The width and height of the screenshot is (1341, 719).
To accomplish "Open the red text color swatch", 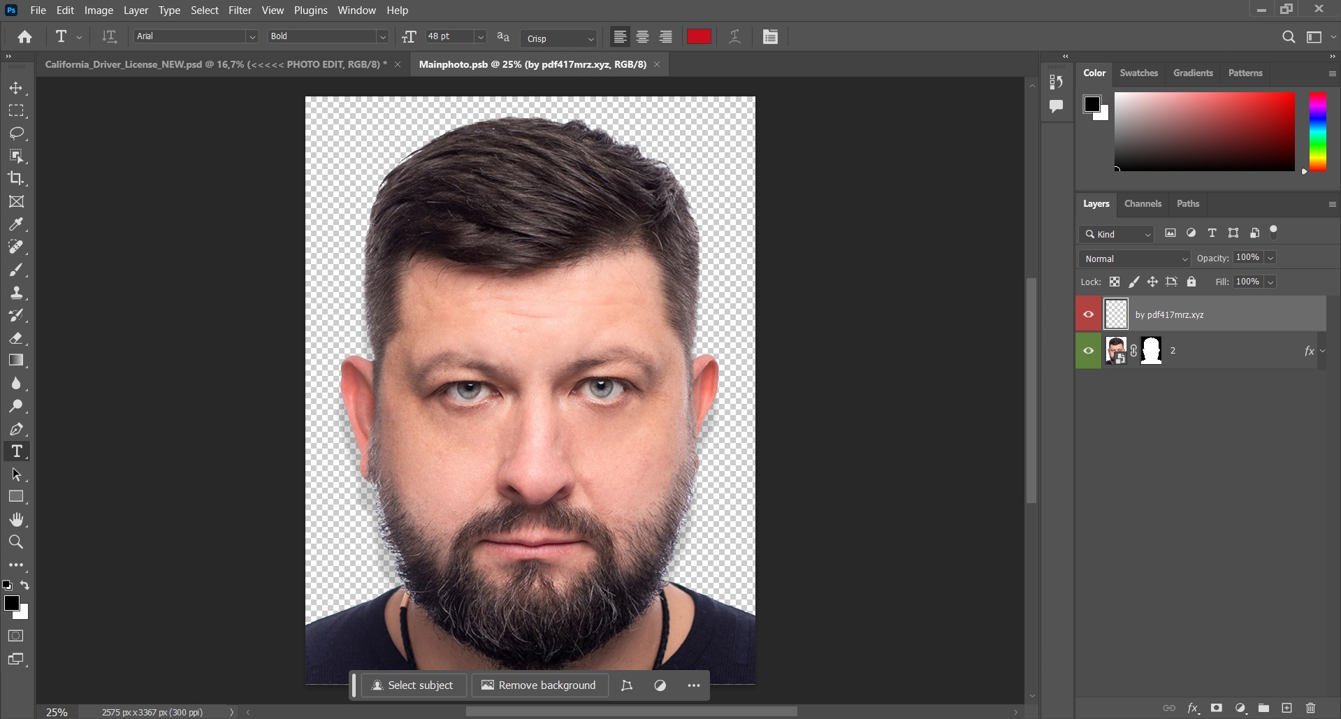I will click(699, 36).
